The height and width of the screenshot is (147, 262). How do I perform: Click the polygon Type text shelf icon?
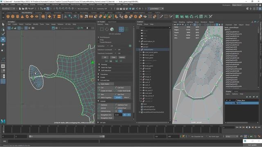point(54,16)
